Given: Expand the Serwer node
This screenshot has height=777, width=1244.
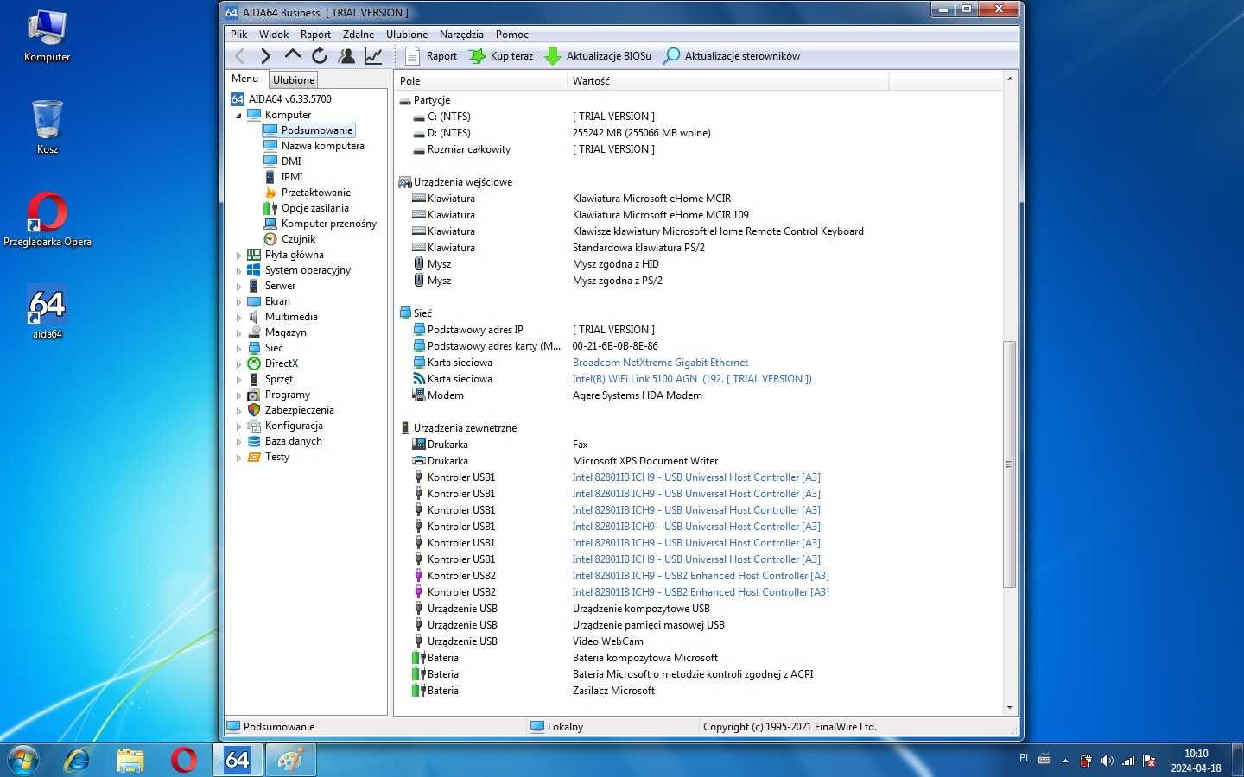Looking at the screenshot, I should pyautogui.click(x=239, y=286).
